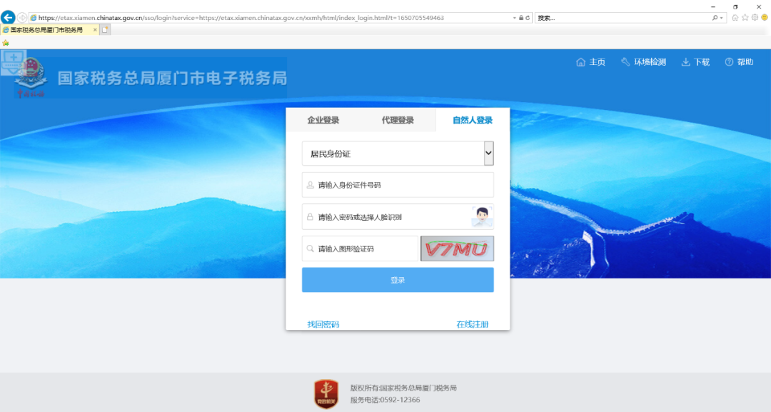Open the search provider dropdown arrow

(721, 18)
